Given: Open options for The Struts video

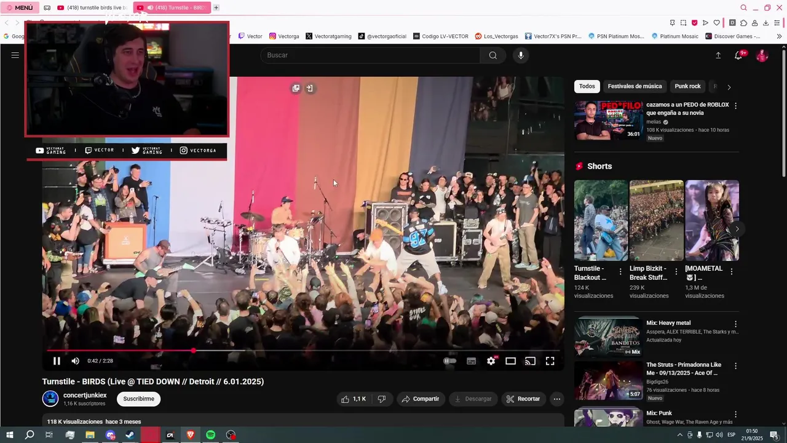Looking at the screenshot, I should 735,366.
